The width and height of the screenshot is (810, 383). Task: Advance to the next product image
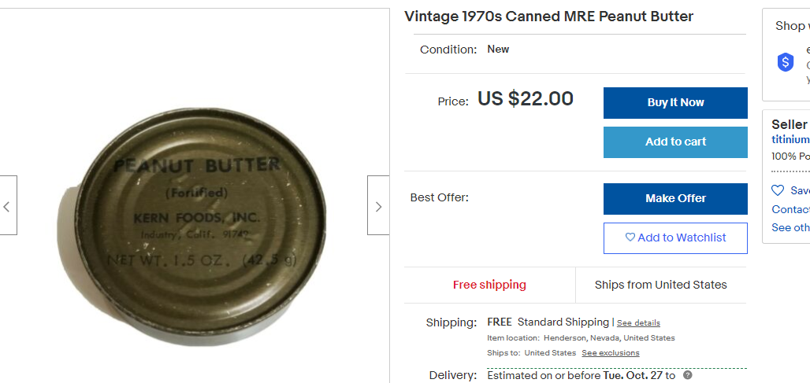point(378,206)
